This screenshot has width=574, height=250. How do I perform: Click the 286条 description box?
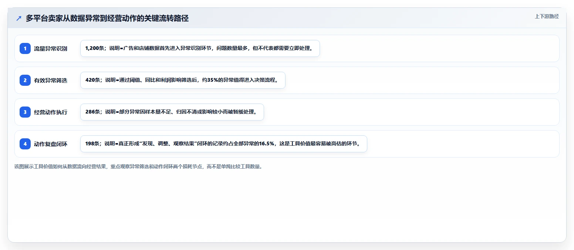click(172, 112)
